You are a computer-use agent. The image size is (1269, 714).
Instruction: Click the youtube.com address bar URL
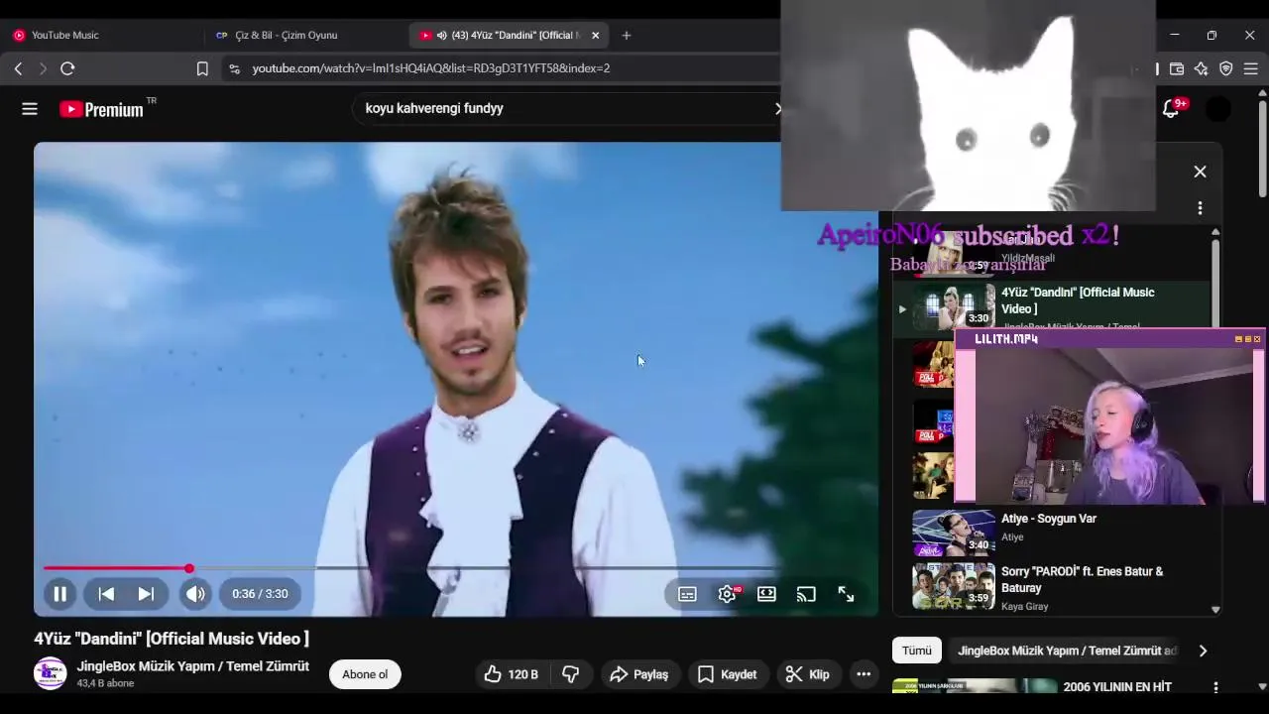point(431,68)
